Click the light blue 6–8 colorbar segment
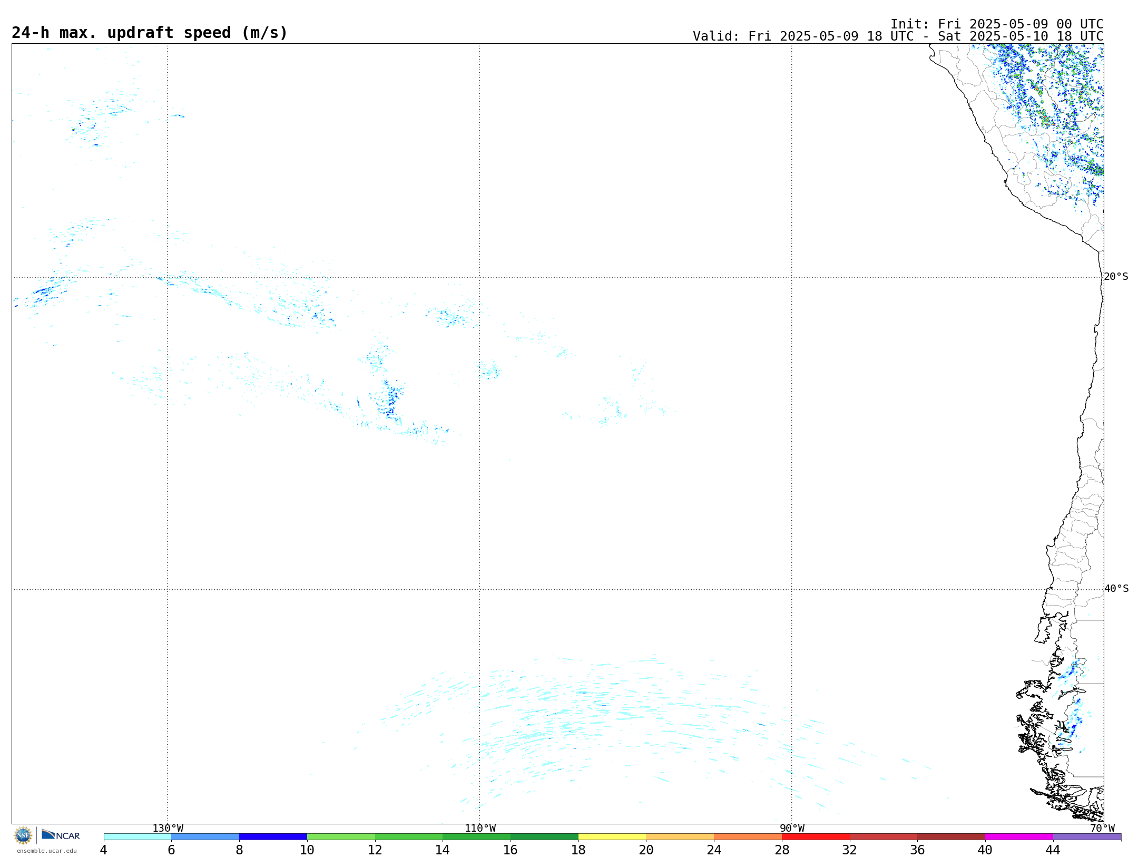 tap(205, 837)
